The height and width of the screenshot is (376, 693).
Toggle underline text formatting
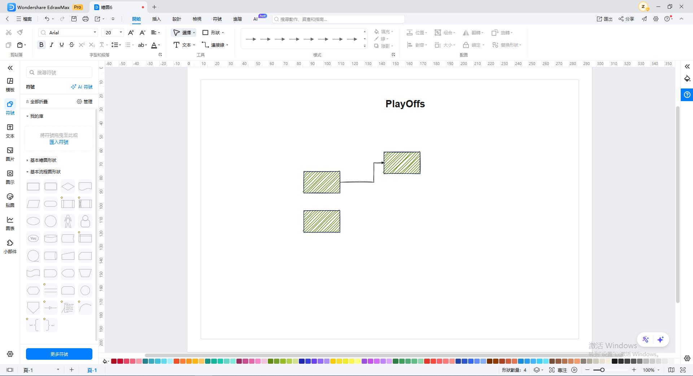[x=62, y=45]
